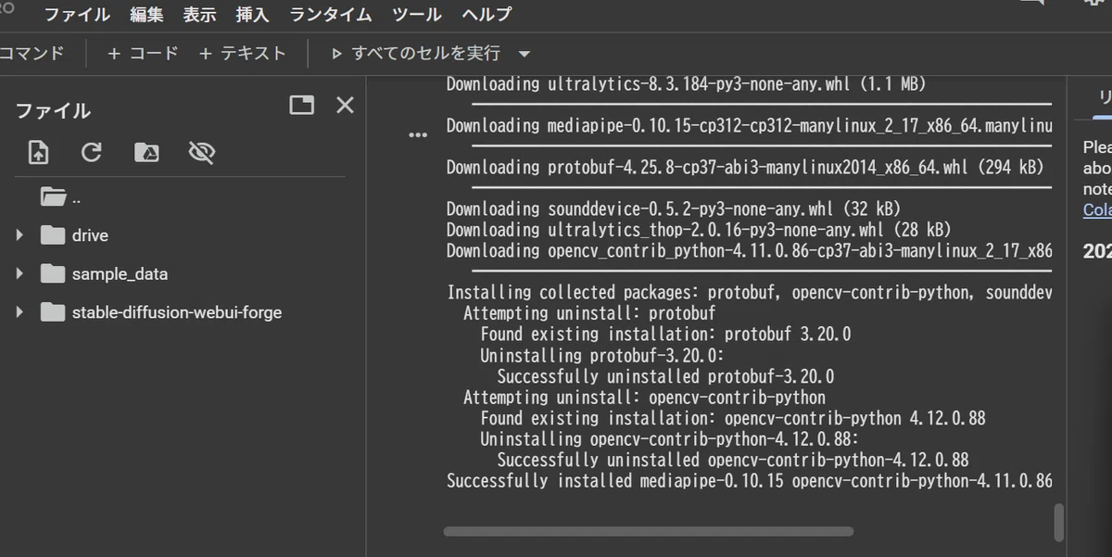Screen dimensions: 1112x557
Task: Click the horizontal output scrollbar
Action: coord(648,532)
